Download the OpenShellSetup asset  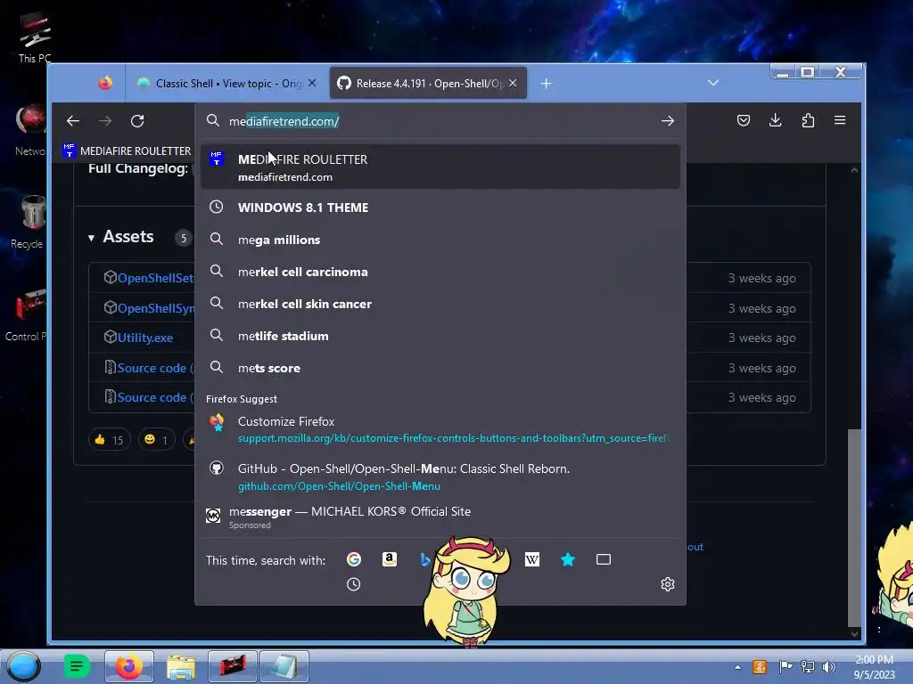[156, 278]
